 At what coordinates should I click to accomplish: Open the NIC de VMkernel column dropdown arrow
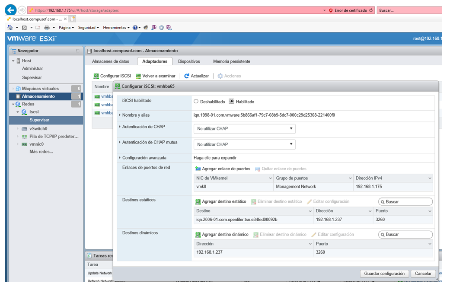pos(270,178)
